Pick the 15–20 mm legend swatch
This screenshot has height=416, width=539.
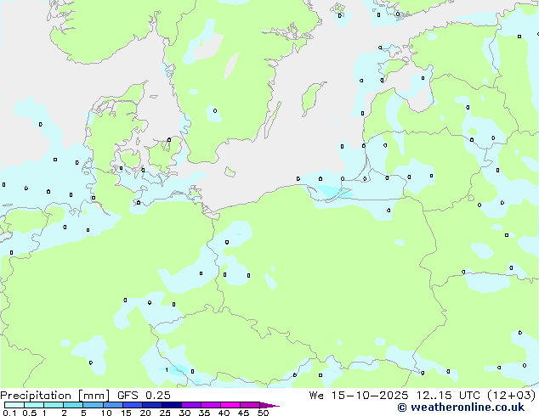[x=133, y=405]
